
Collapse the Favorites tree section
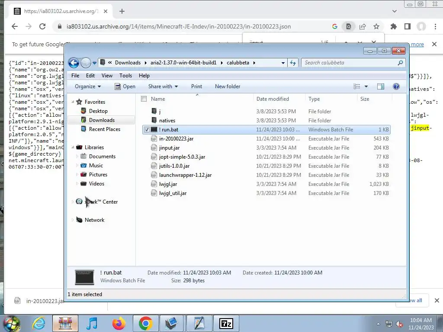point(73,102)
